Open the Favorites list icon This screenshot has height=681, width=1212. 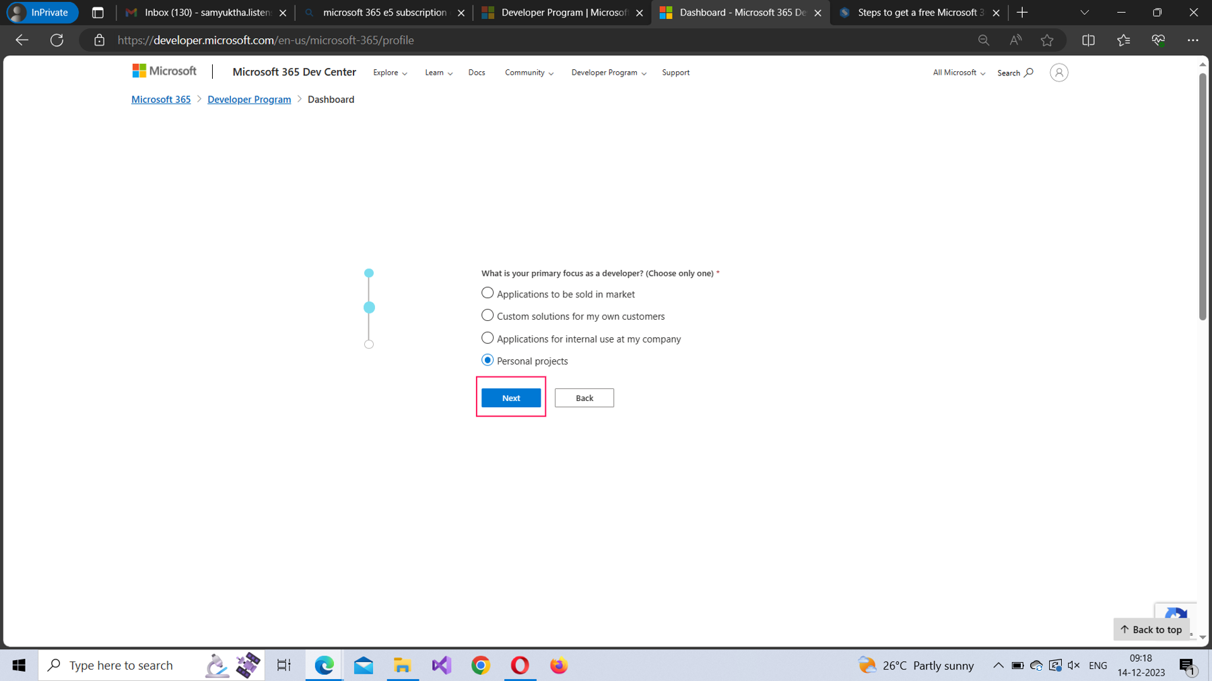[1123, 40]
